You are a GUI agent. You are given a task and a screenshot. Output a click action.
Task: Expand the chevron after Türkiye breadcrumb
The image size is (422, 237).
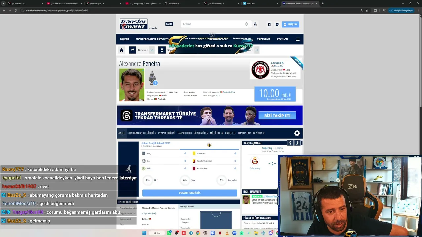[x=152, y=50]
